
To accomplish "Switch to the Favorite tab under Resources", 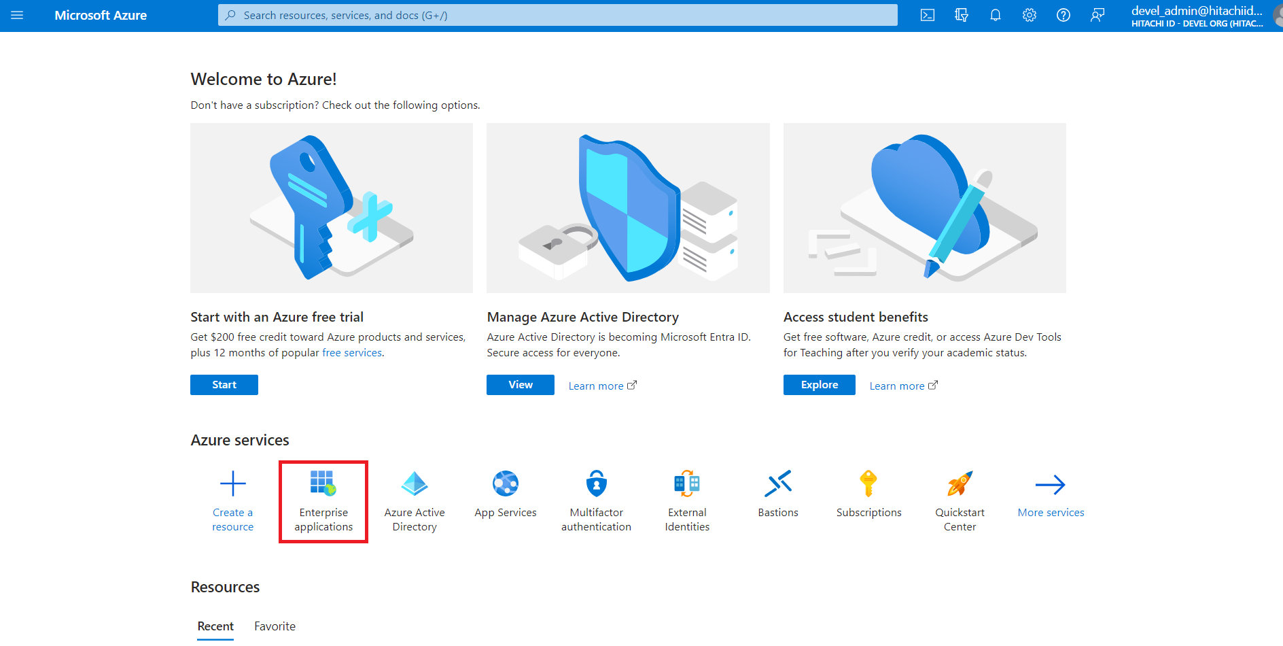I will (275, 626).
